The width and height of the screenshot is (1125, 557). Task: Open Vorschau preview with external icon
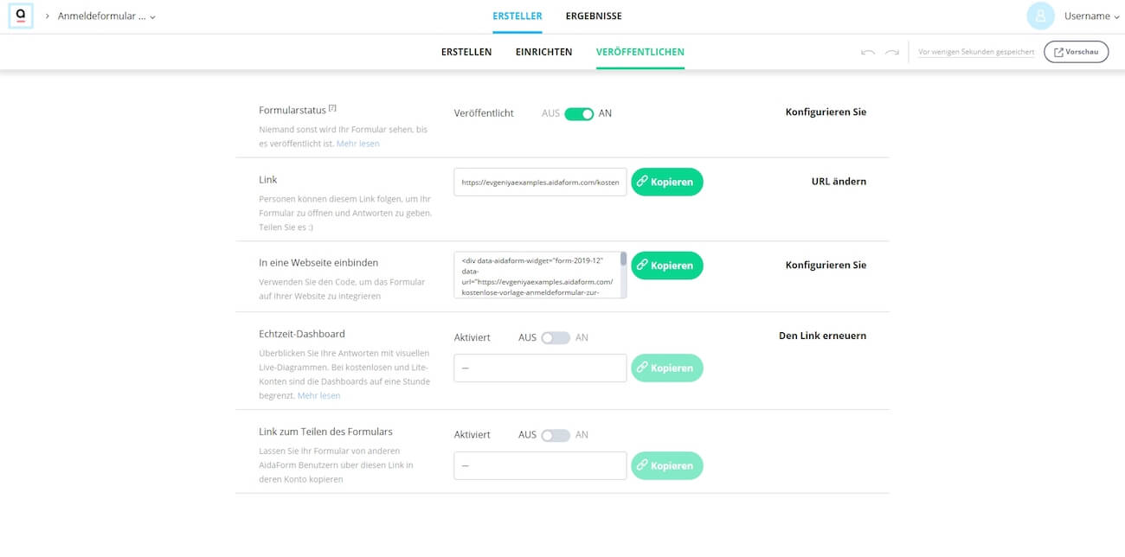click(1076, 52)
